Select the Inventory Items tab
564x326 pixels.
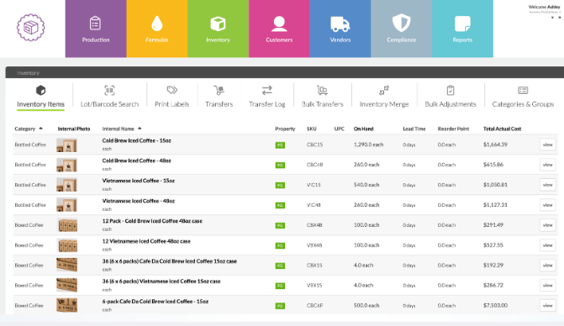click(x=40, y=97)
